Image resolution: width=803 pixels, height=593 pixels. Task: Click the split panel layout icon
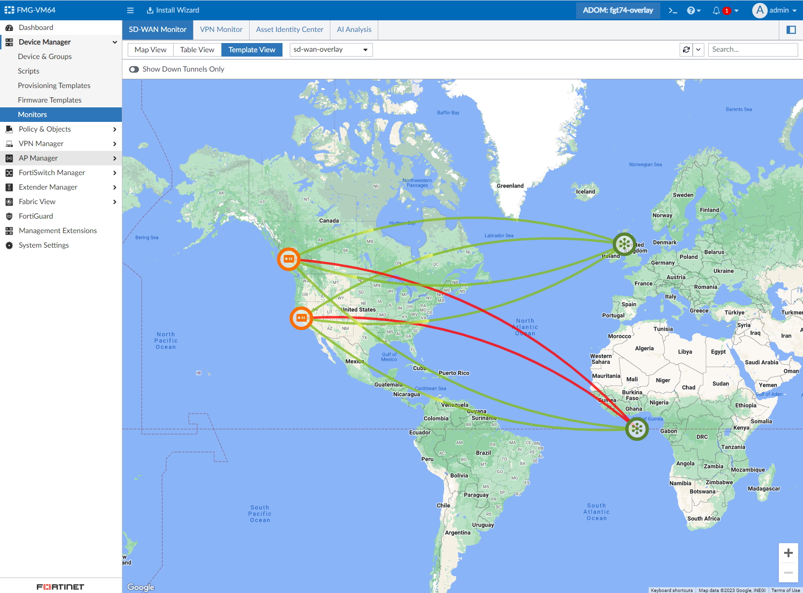coord(791,30)
